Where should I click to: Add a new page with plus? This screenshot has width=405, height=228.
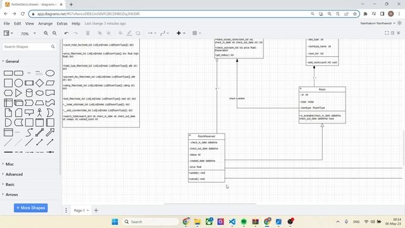pyautogui.click(x=96, y=210)
